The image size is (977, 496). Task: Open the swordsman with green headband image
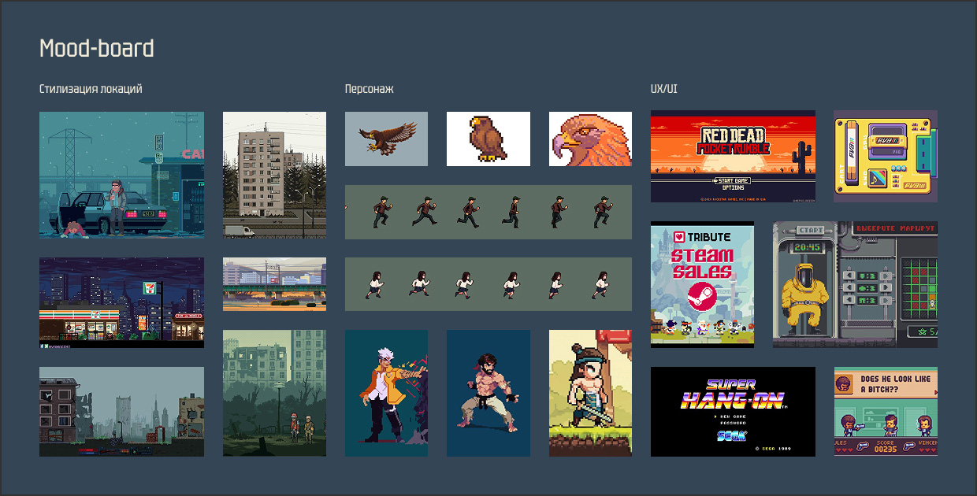click(590, 393)
